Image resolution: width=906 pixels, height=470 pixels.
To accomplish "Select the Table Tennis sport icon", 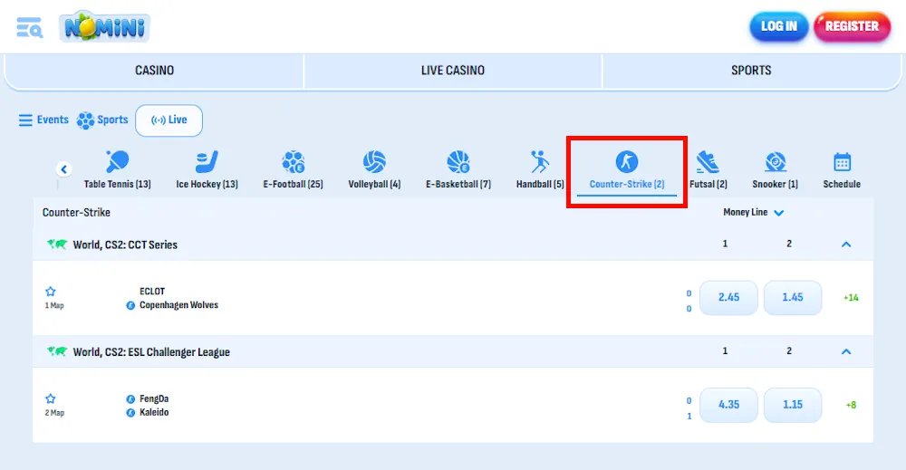I will (118, 163).
